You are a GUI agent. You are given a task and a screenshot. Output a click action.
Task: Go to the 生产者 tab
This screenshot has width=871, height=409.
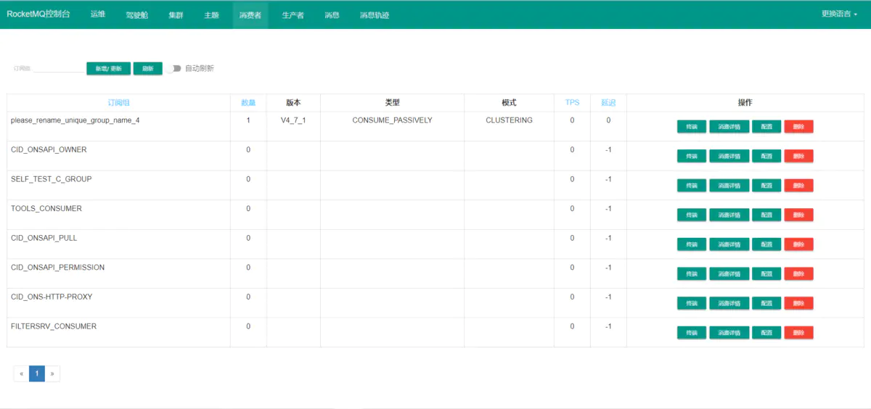point(293,15)
